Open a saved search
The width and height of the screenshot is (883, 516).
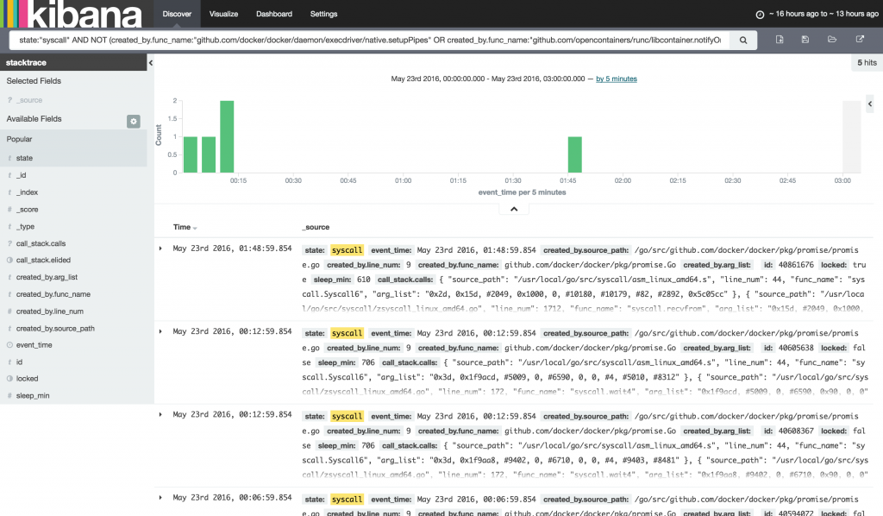pos(831,40)
